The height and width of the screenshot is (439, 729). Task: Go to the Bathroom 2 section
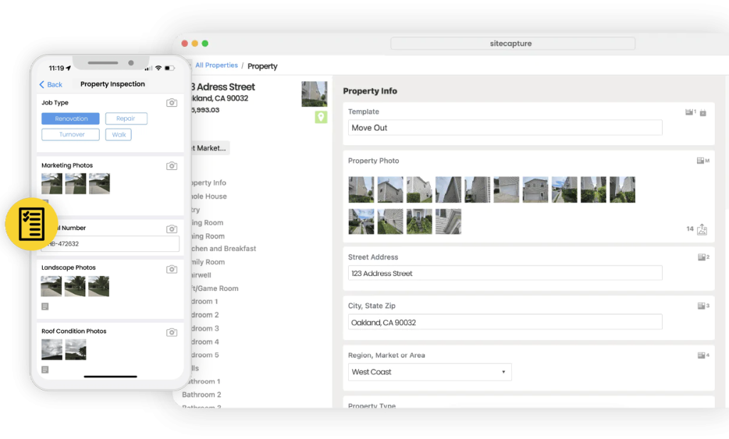[x=201, y=395]
